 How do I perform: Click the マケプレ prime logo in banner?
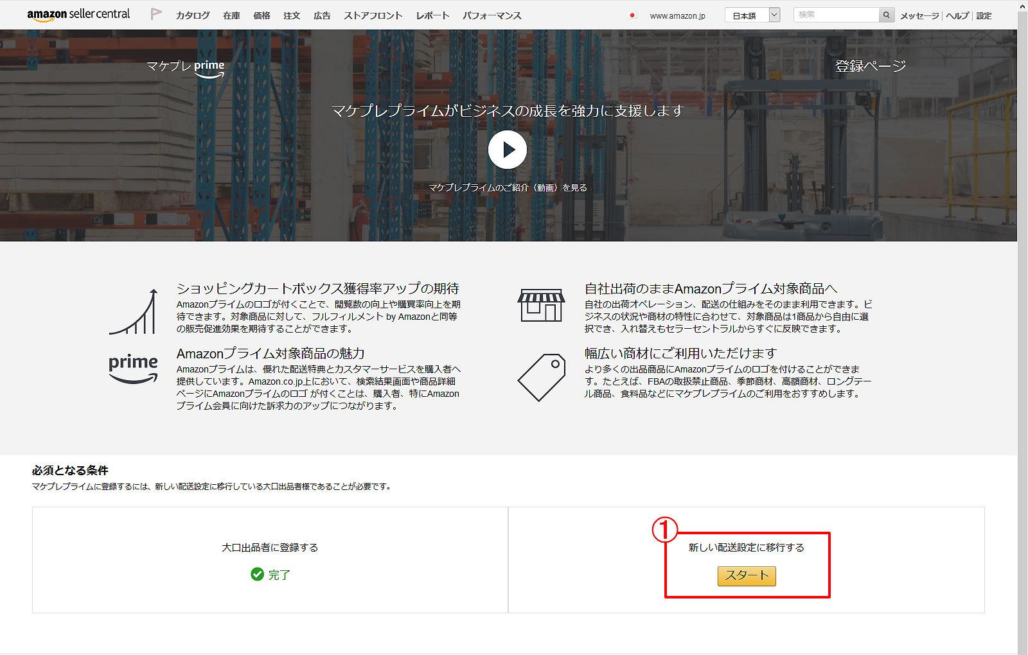tap(186, 69)
